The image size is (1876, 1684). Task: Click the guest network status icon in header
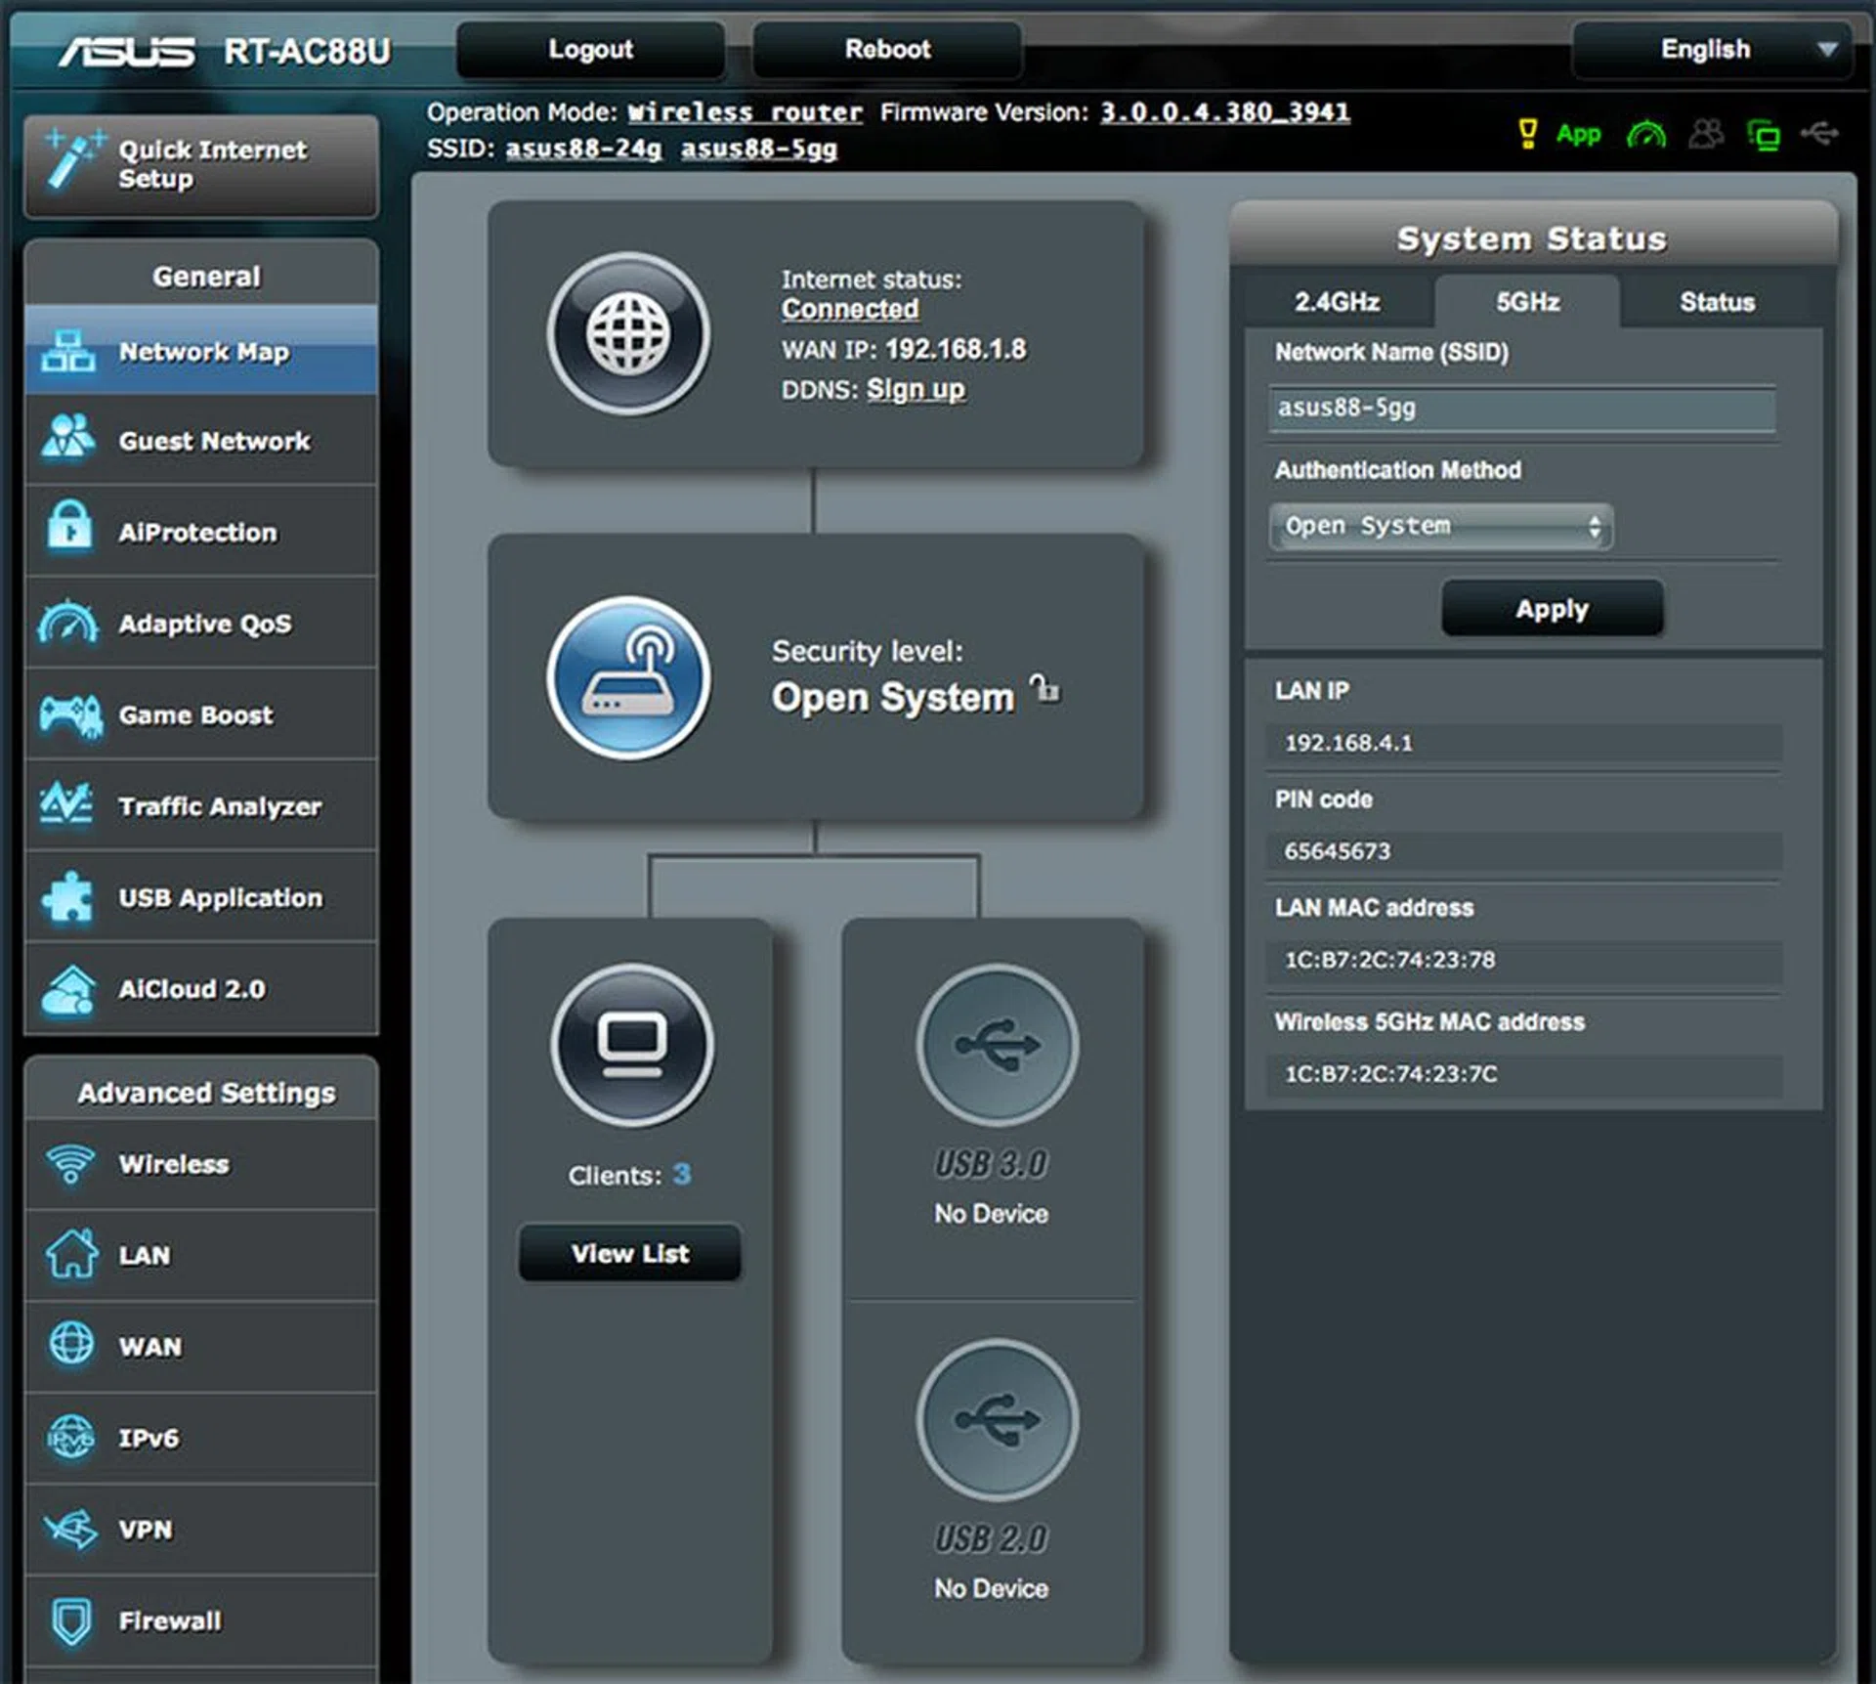coord(1706,134)
